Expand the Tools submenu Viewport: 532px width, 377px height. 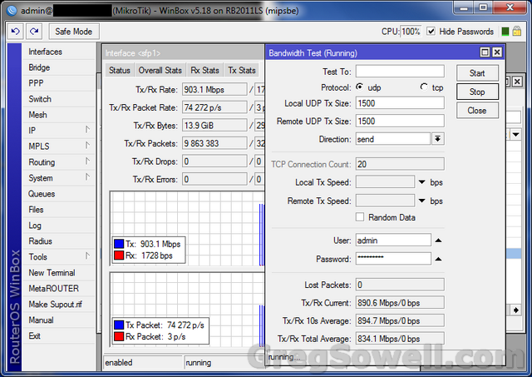[x=87, y=256]
